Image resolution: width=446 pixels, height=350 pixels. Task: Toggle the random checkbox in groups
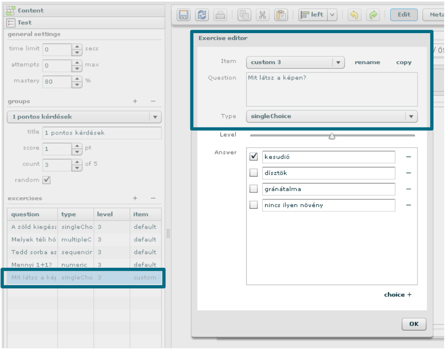(x=46, y=180)
